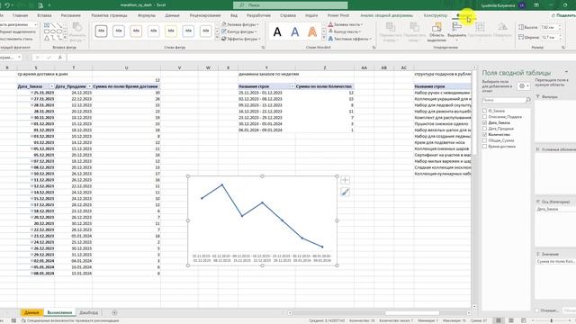Open Shape Styles dialog launcher icon
Screen dimensions: 576x324
263,48
